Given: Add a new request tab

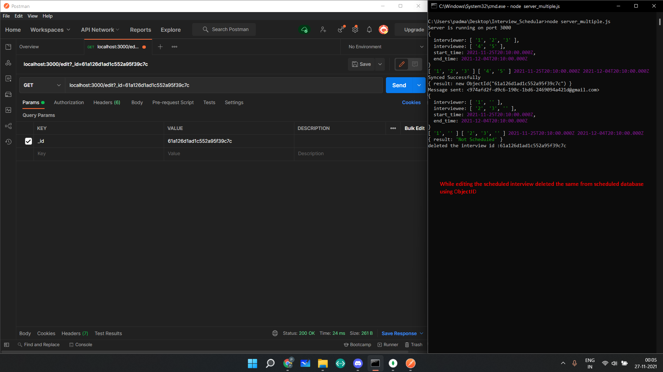Looking at the screenshot, I should click(160, 47).
